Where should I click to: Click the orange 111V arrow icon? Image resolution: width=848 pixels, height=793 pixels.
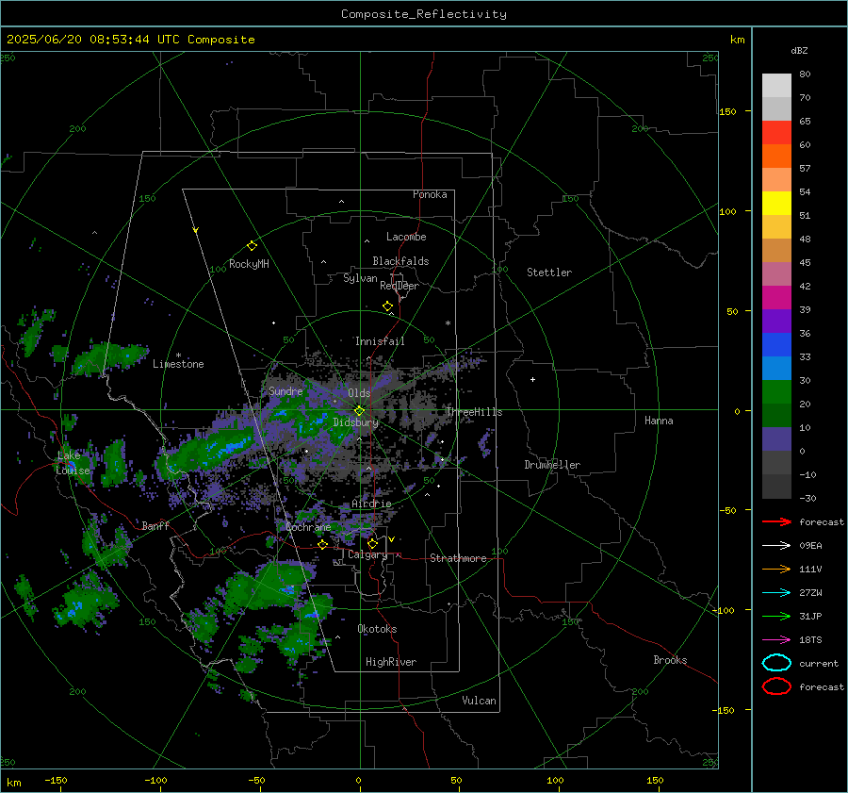776,569
